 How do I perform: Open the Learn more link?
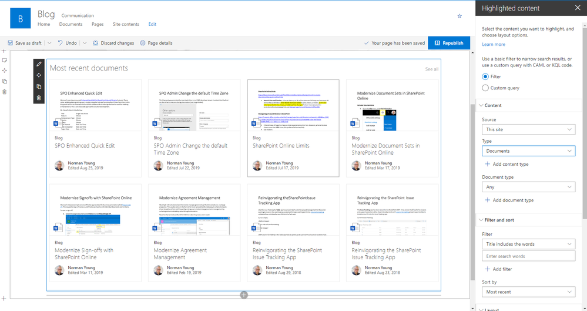pos(494,44)
